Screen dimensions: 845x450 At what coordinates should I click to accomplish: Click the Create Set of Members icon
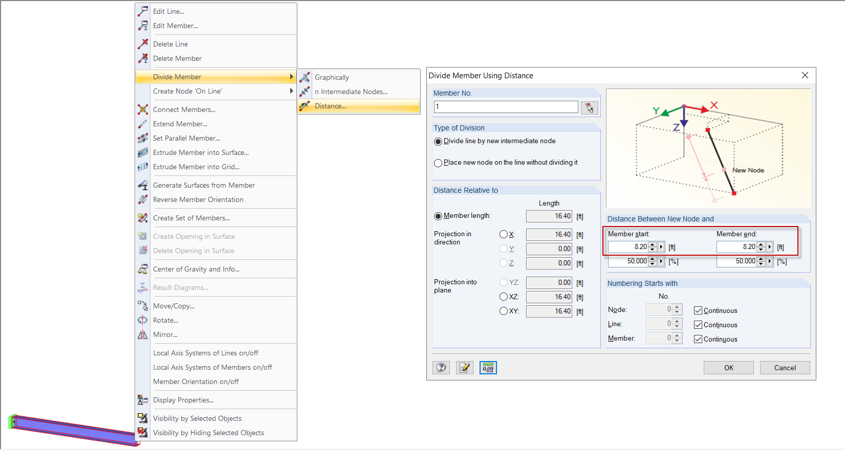tap(143, 218)
